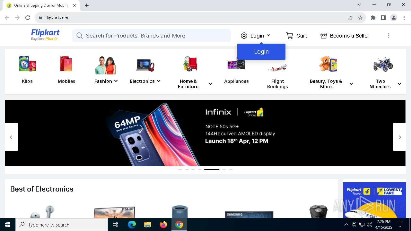Expand the Electronics category chevron
Viewport: 411px width, 231px height.
pyautogui.click(x=159, y=81)
